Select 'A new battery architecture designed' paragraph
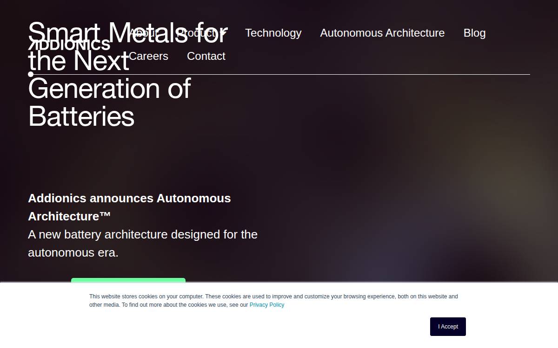This screenshot has height=348, width=558. pos(143,244)
